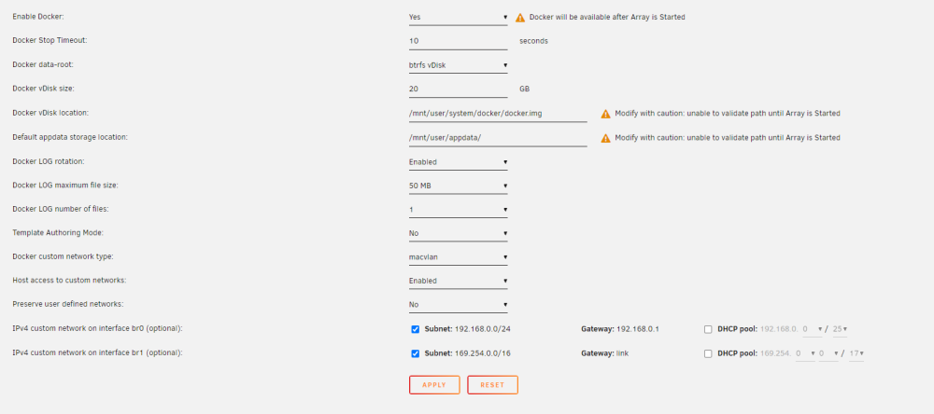Open Docker LOG number of files dropdown
934x414 pixels.
[x=458, y=210]
